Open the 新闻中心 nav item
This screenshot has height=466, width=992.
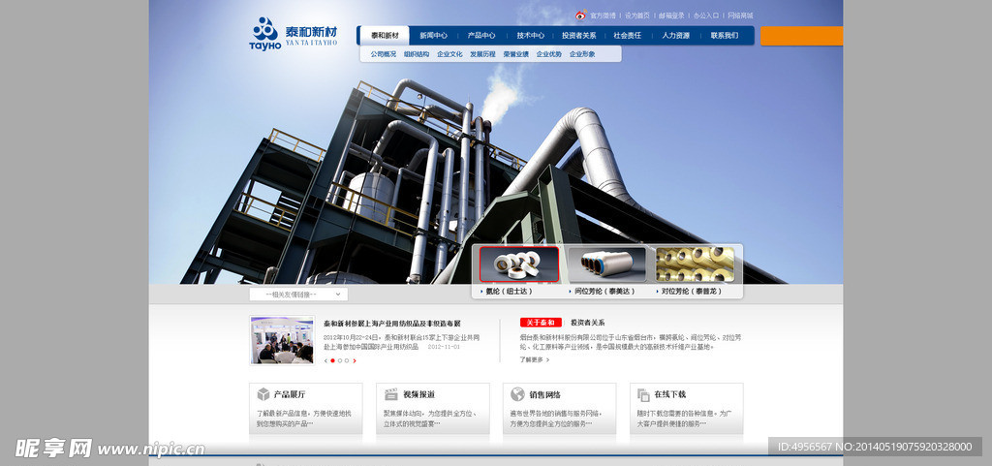tap(433, 36)
